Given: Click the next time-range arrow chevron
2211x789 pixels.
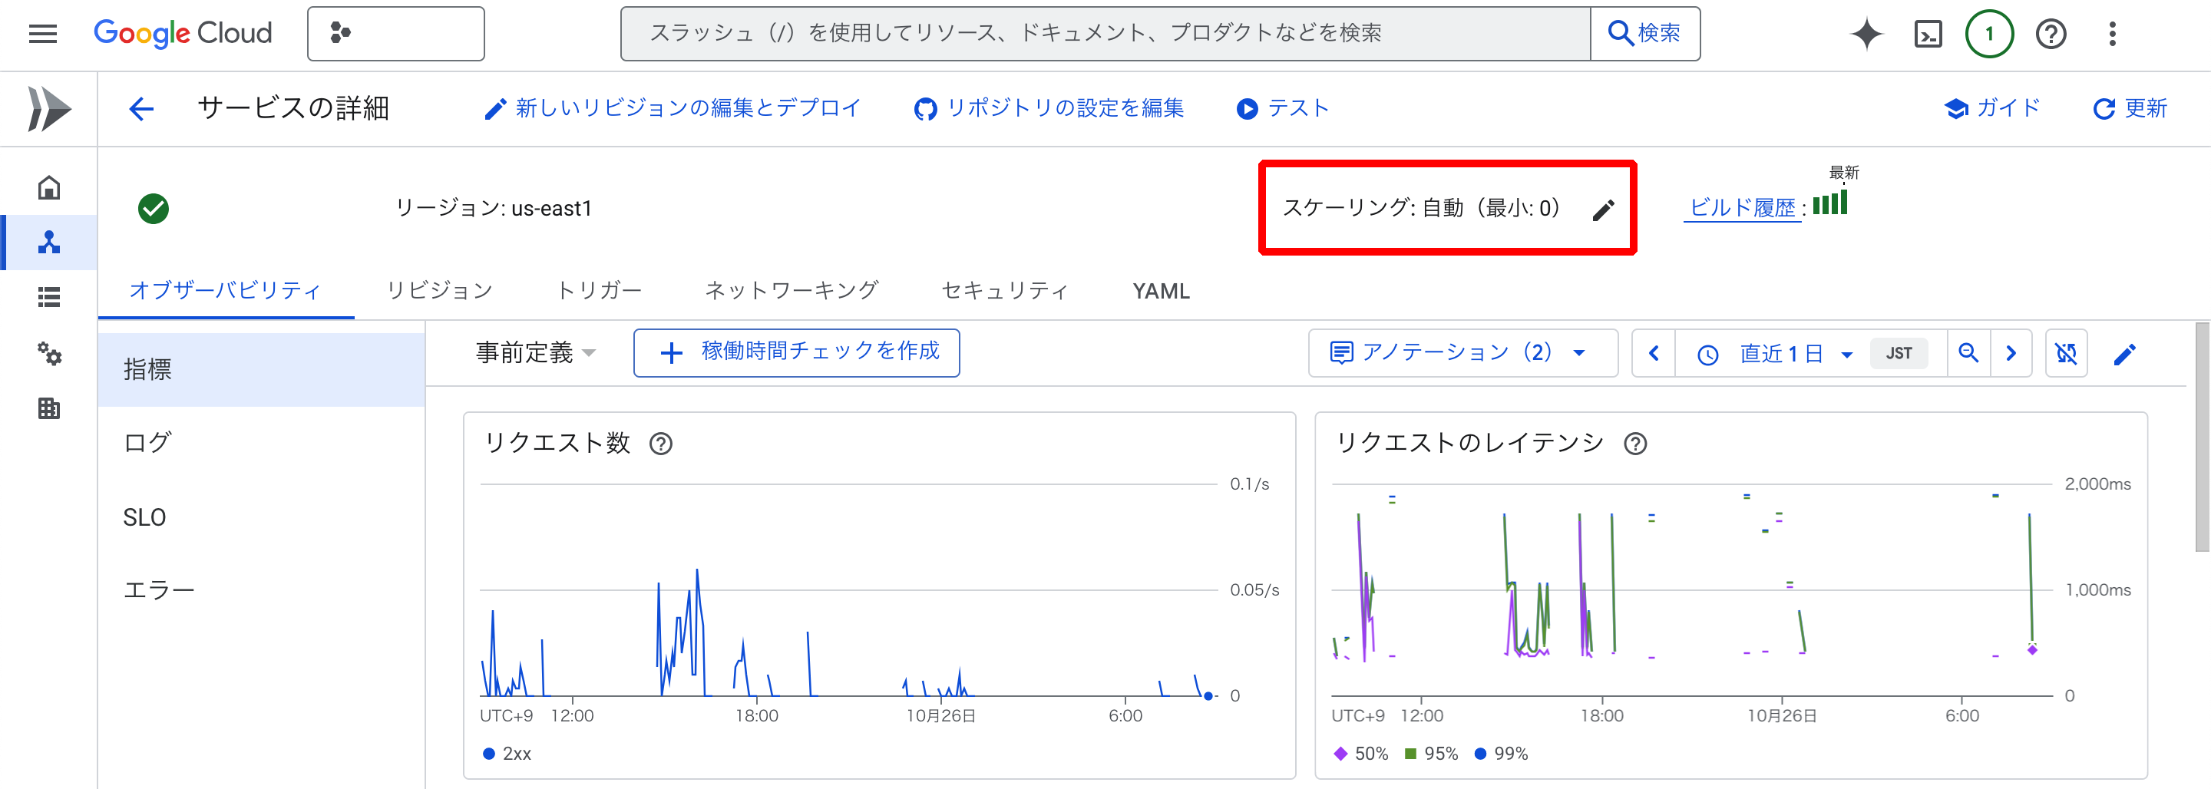Looking at the screenshot, I should click(x=2012, y=353).
